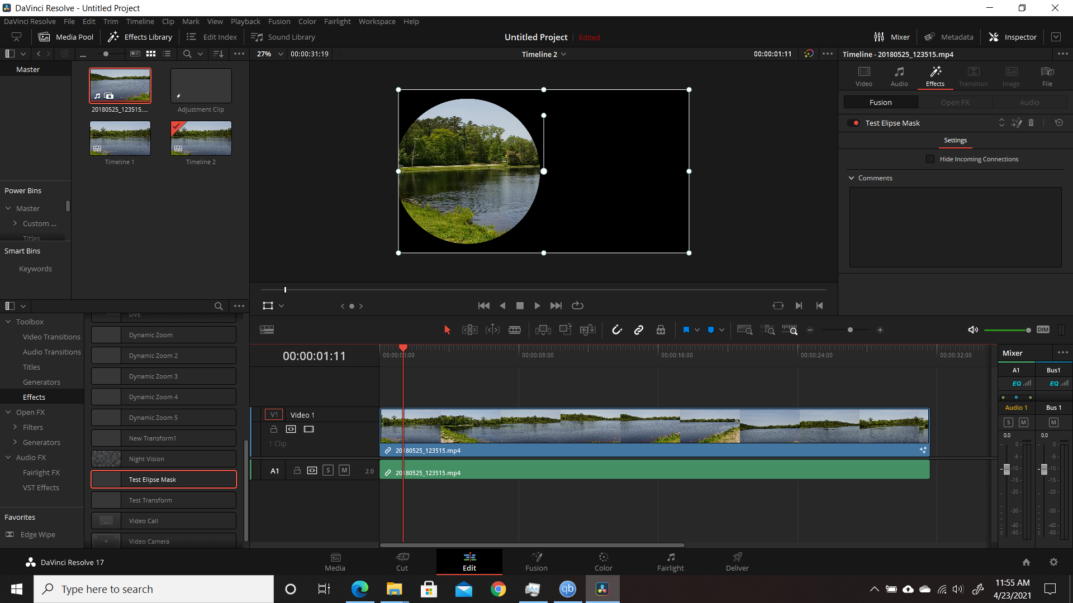Toggle linked selection chain icon
Image resolution: width=1073 pixels, height=603 pixels.
639,330
